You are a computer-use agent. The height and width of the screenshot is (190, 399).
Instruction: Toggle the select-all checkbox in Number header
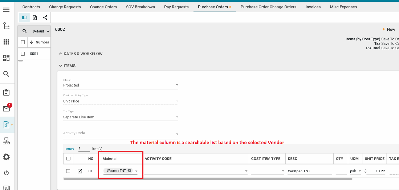(x=23, y=42)
